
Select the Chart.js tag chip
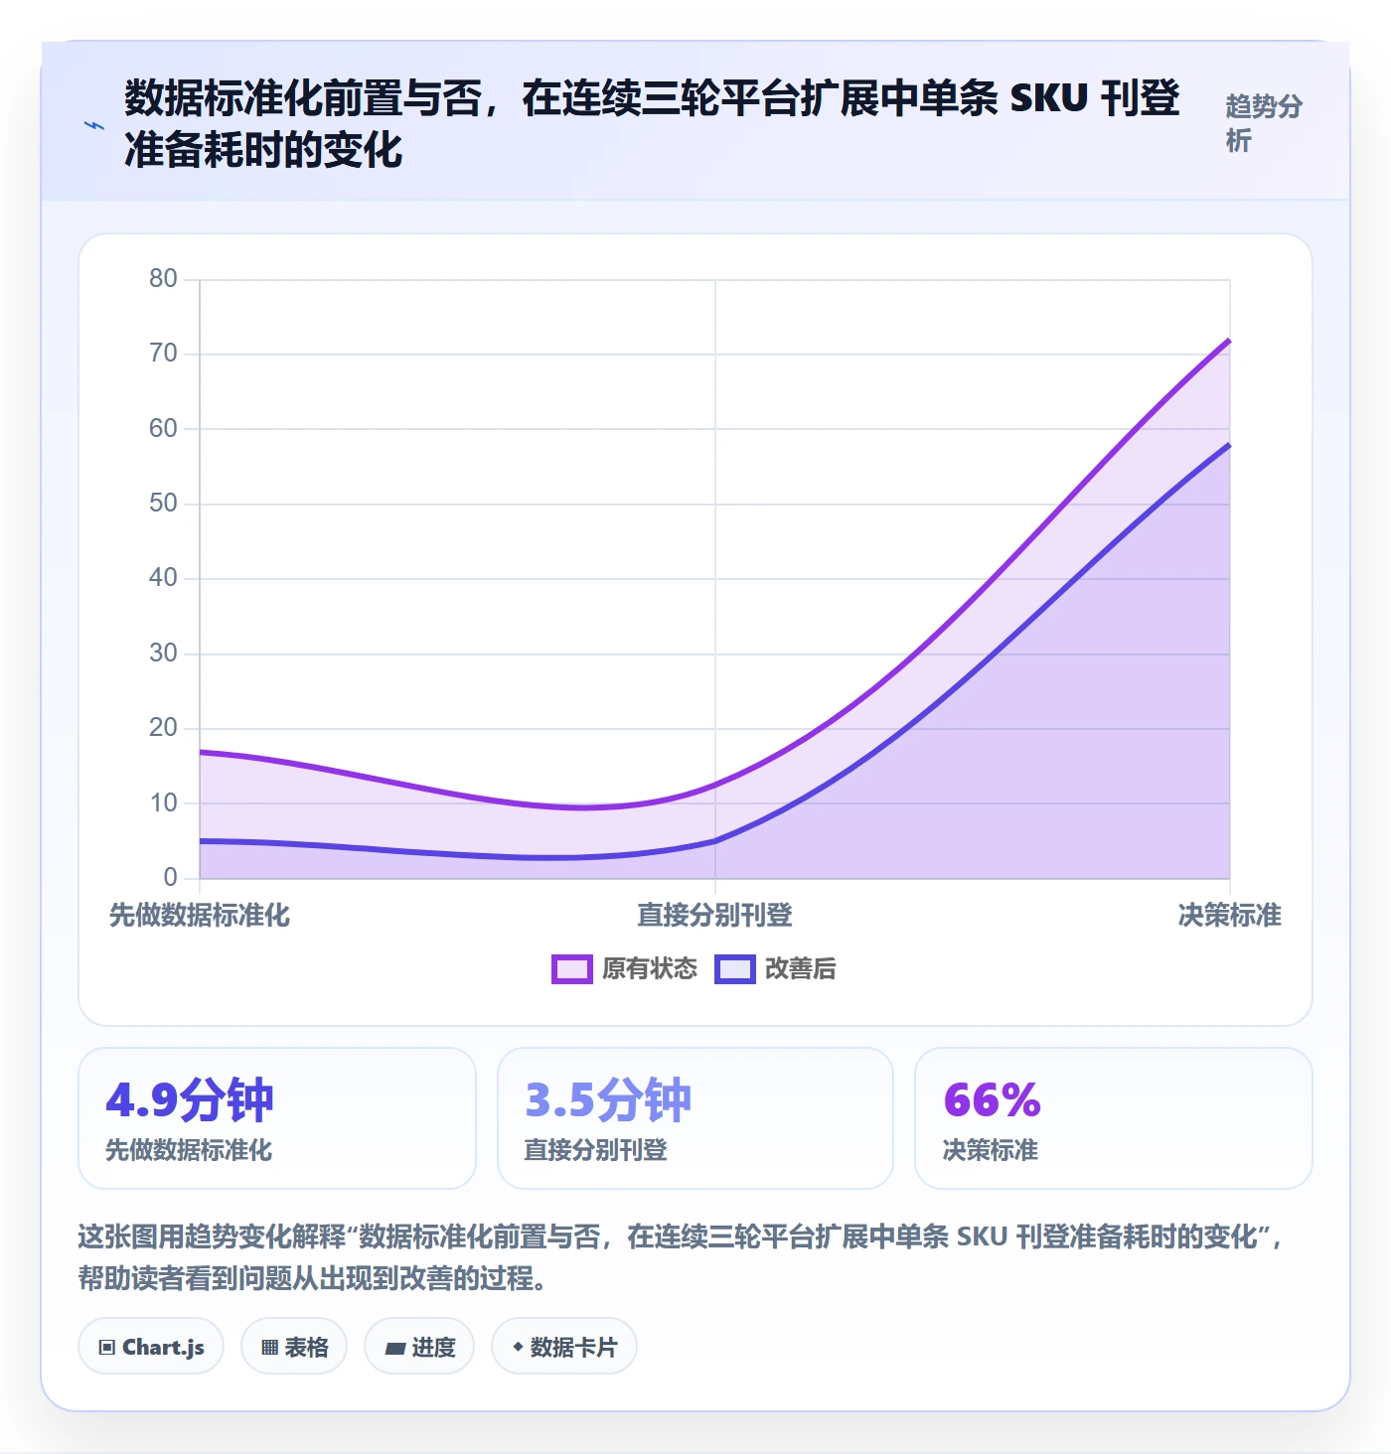[x=151, y=1347]
